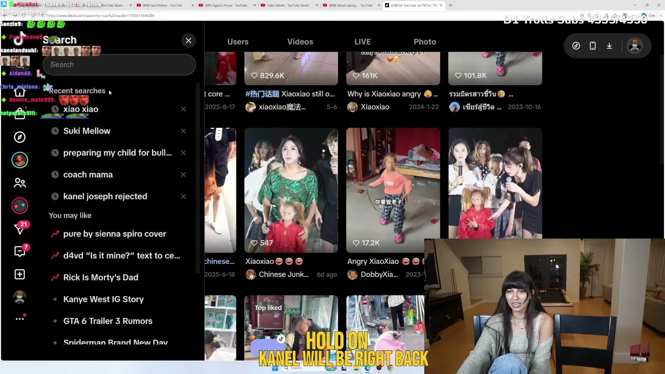Open the Friends icon in sidebar
Image resolution: width=665 pixels, height=374 pixels.
click(x=20, y=183)
